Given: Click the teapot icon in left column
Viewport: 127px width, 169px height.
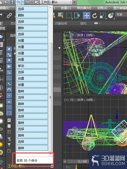Looking at the screenshot, I should click(1, 36).
